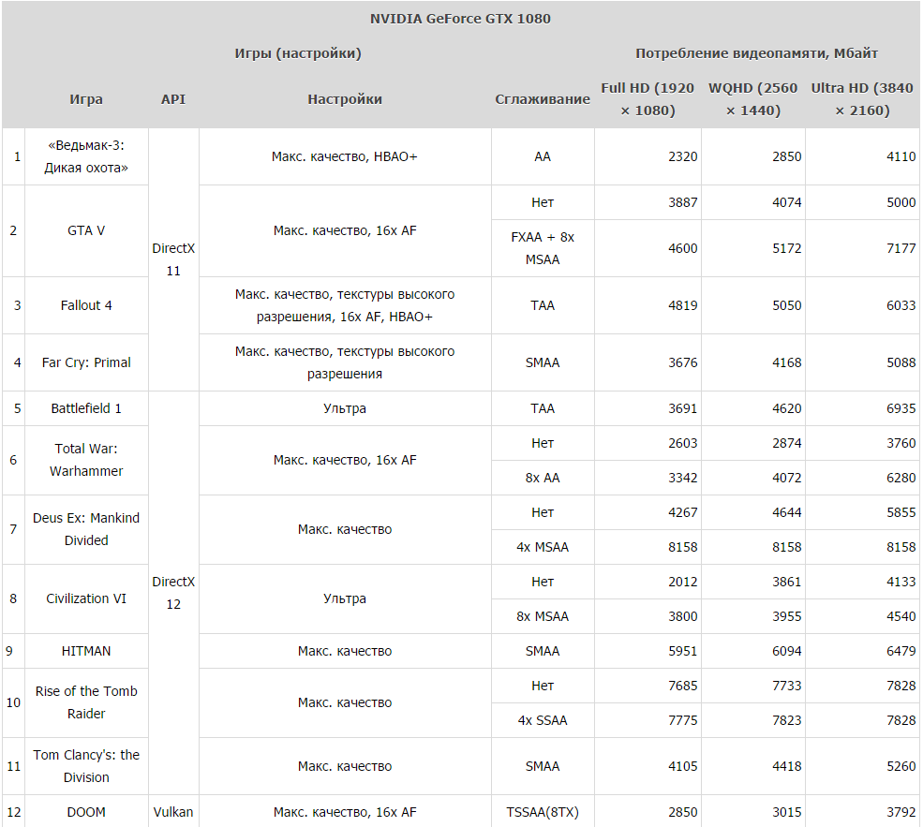This screenshot has width=923, height=827.
Task: Click the 'Потребление видеопамяти, Мбайт' header
Action: point(756,53)
